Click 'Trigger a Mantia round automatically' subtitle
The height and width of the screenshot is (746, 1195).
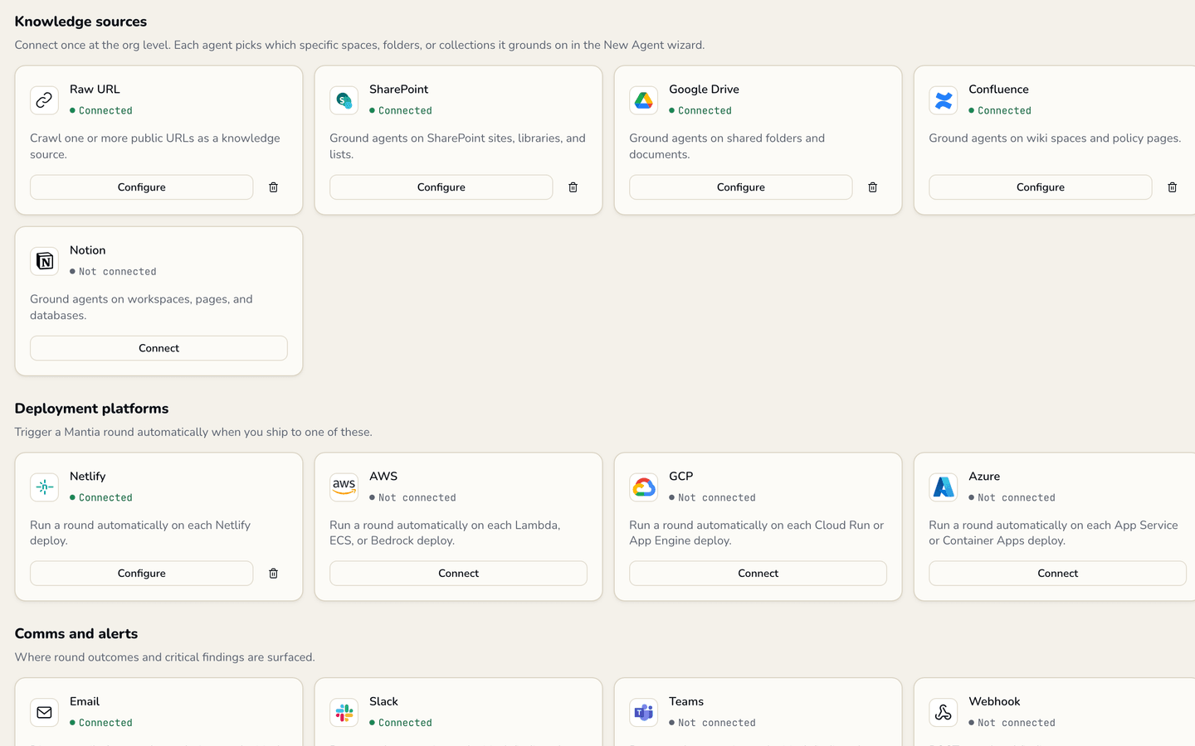[193, 432]
